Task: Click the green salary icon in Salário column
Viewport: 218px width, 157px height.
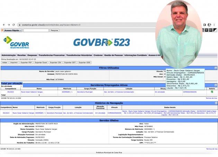Action: tap(212, 92)
